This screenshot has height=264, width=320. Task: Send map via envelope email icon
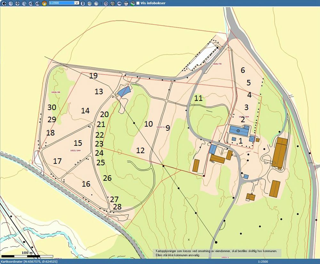(126, 3)
